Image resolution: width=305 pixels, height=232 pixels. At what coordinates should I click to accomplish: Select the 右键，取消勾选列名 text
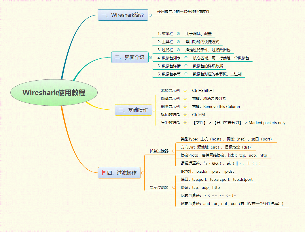(x=209, y=99)
